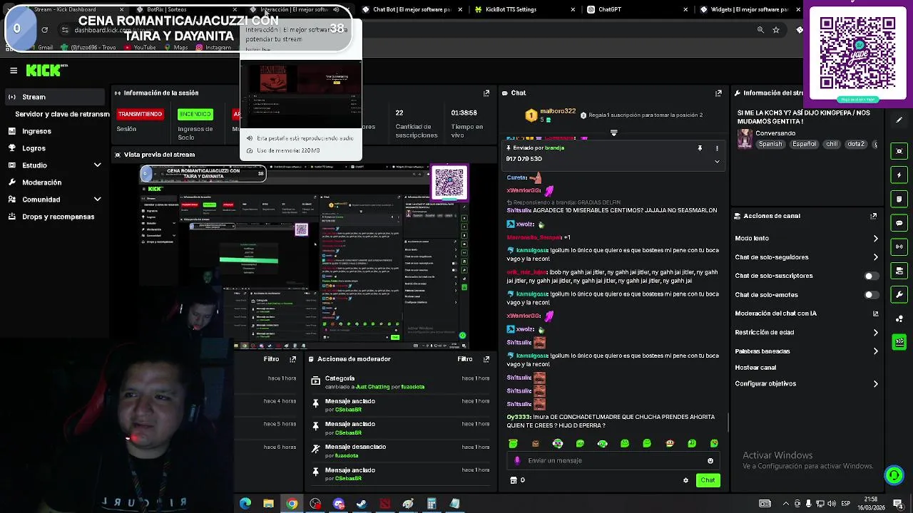Pop out Información de la sesión panel
The width and height of the screenshot is (913, 513).
tap(486, 93)
